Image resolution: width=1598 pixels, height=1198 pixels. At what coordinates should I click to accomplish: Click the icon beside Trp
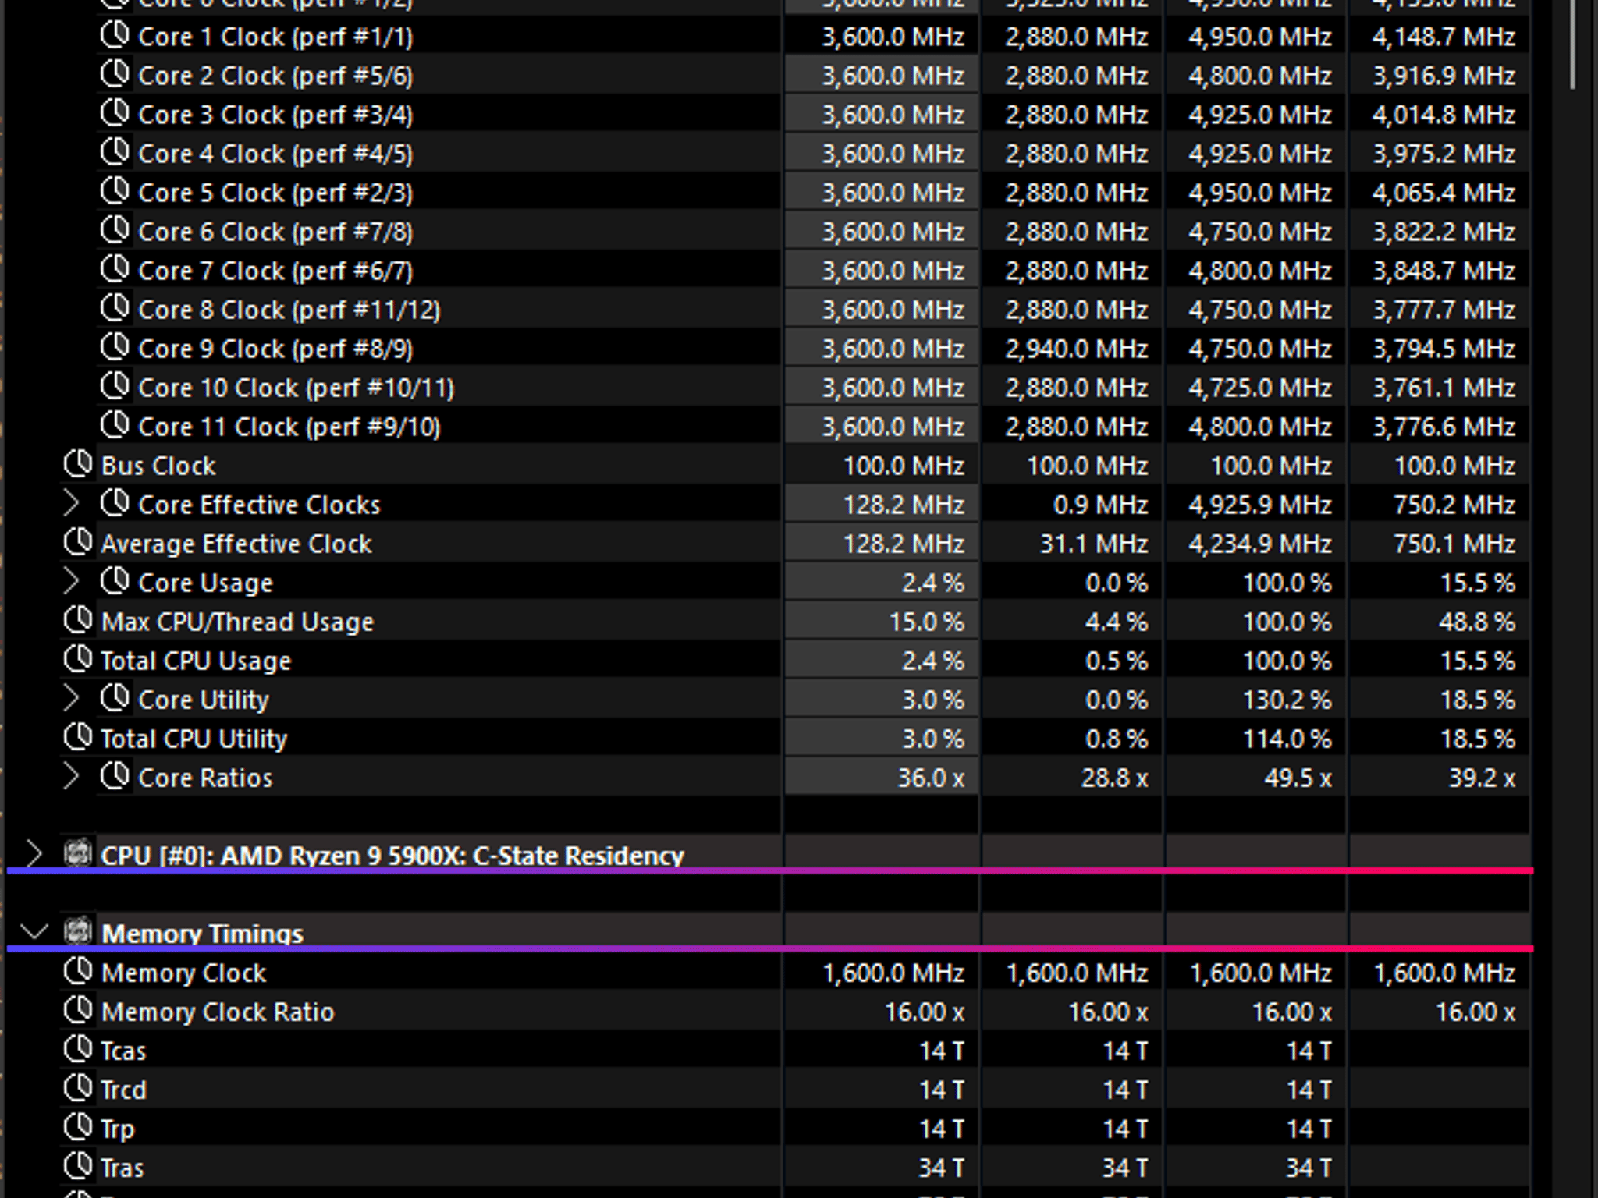click(78, 1127)
